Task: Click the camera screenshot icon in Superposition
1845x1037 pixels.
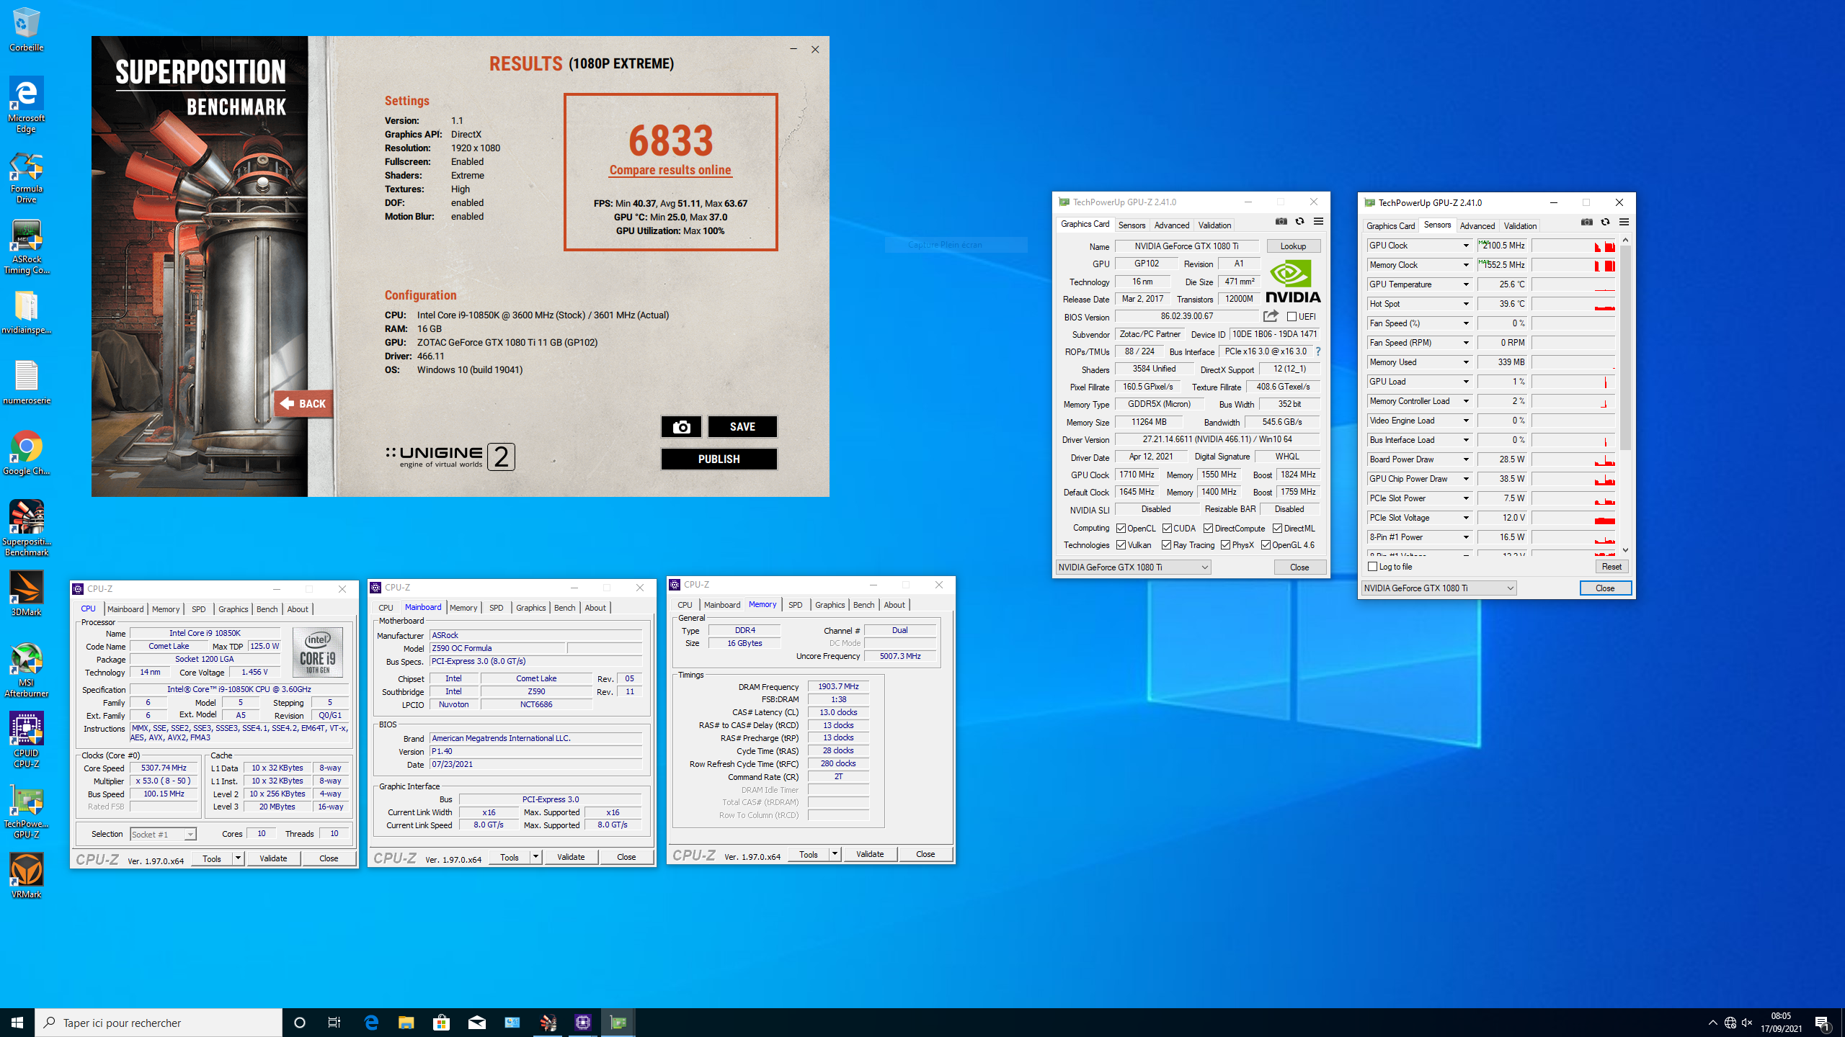Action: click(681, 427)
